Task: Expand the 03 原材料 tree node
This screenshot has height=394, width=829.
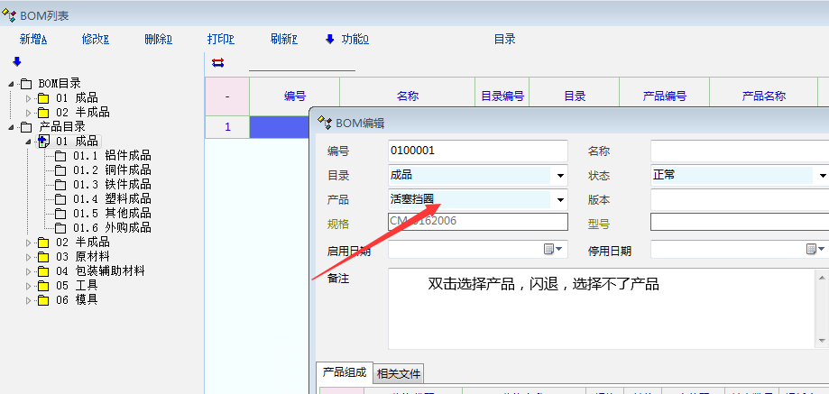Action: pos(29,257)
